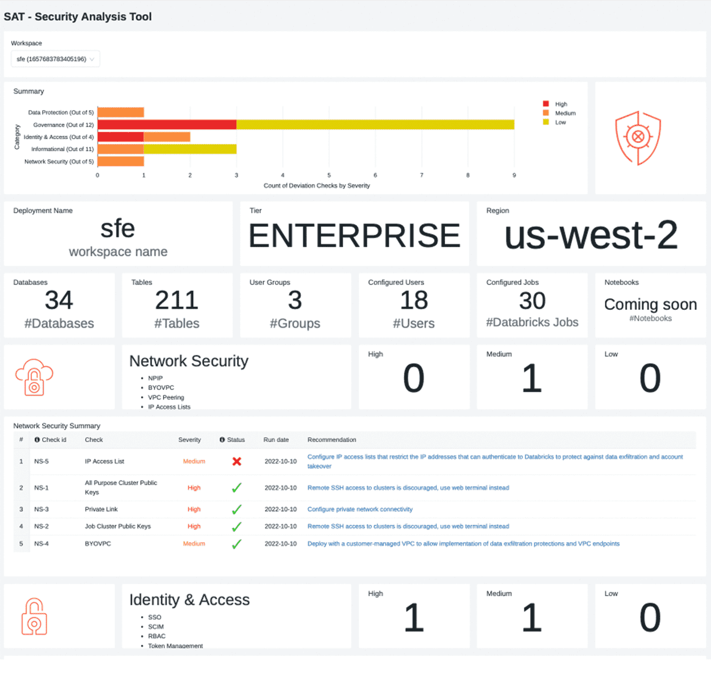Click the info icon beside Check id

coord(37,440)
